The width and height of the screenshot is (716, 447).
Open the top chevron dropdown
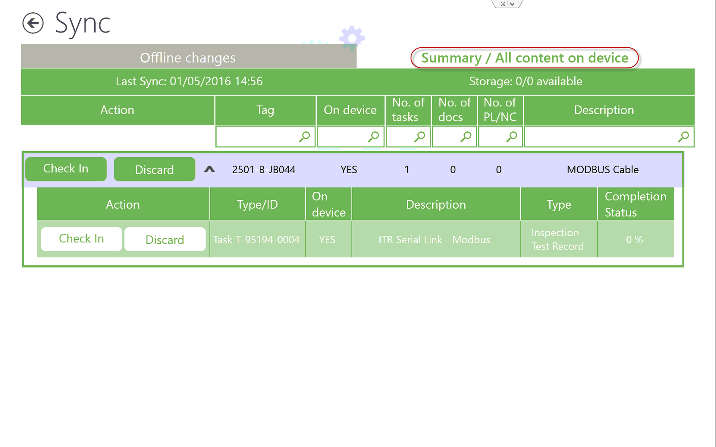coord(512,4)
